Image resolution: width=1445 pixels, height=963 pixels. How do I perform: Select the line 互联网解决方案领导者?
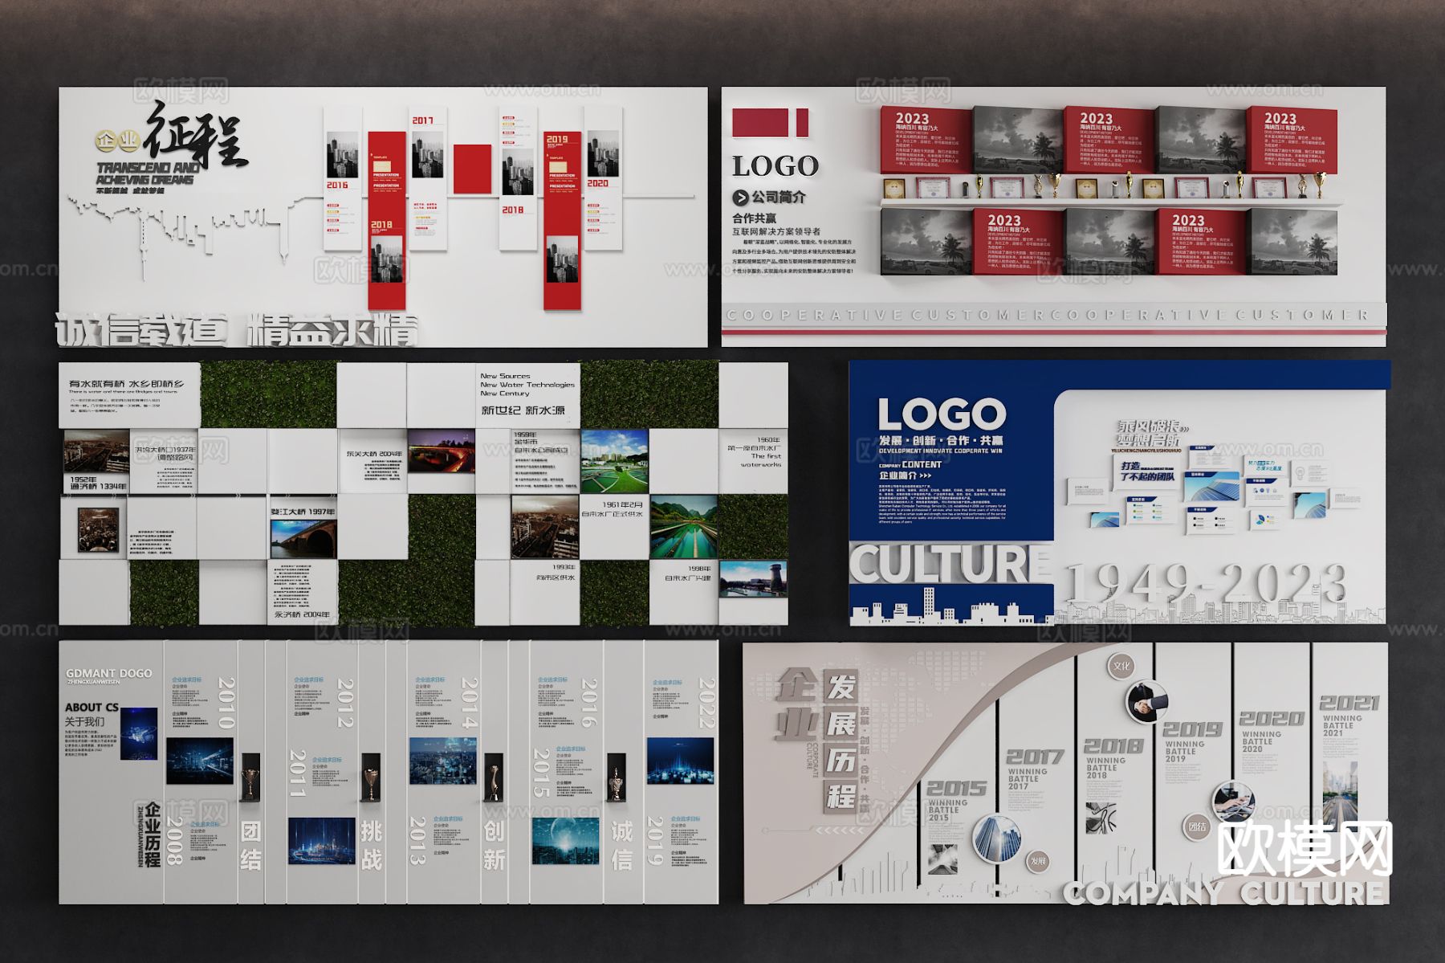775,231
